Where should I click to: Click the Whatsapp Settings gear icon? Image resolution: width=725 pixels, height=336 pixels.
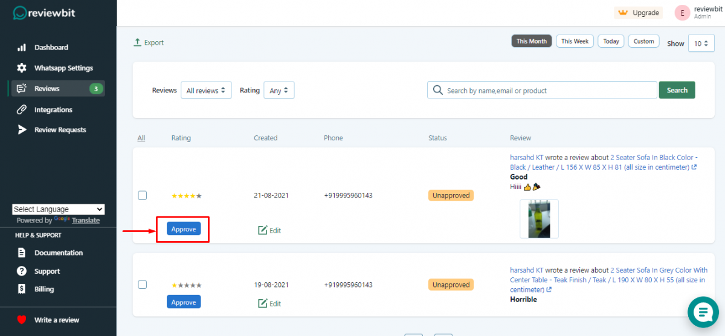point(22,68)
